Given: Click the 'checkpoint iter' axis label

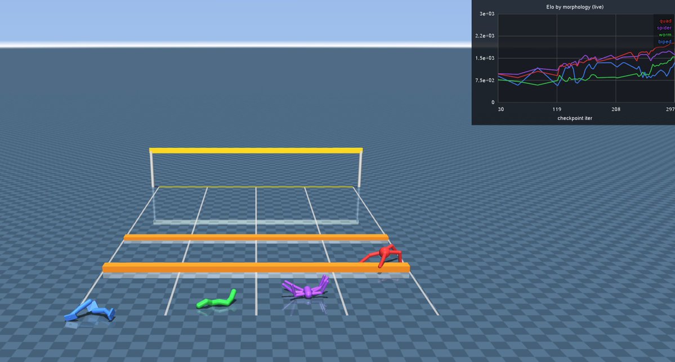Looking at the screenshot, I should pyautogui.click(x=575, y=118).
